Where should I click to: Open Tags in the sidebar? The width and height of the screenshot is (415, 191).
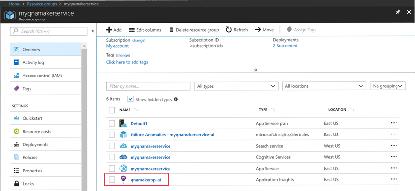coord(45,89)
